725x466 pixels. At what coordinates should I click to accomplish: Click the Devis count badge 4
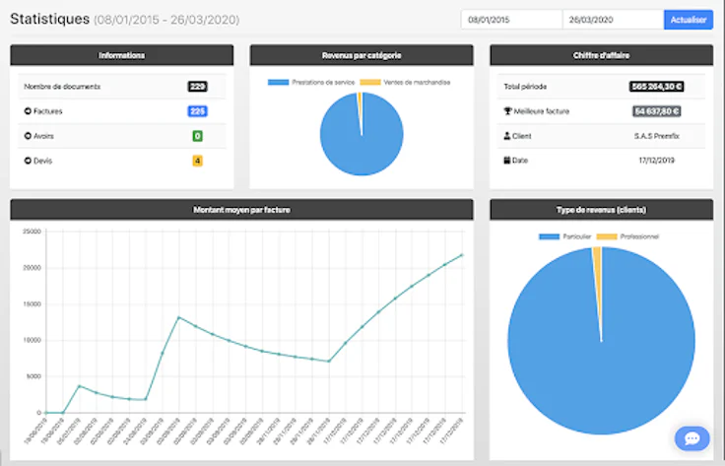pyautogui.click(x=197, y=161)
